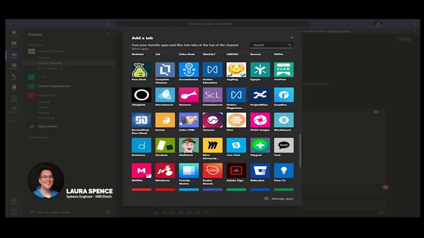Add the Zendesk app tab
The height and width of the screenshot is (238, 424).
165,145
